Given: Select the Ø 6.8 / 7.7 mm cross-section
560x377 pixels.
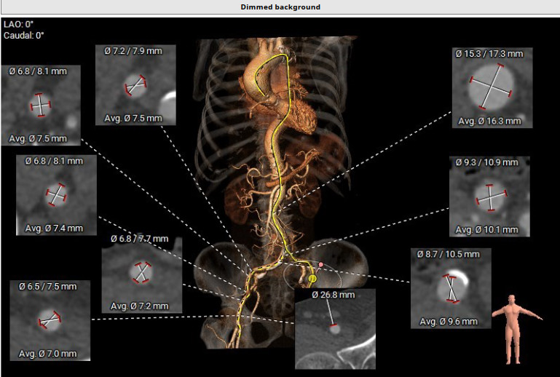Looking at the screenshot, I should (141, 271).
